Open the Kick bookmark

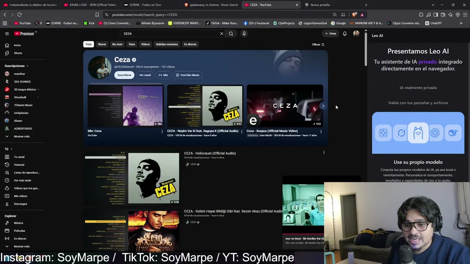89,23
